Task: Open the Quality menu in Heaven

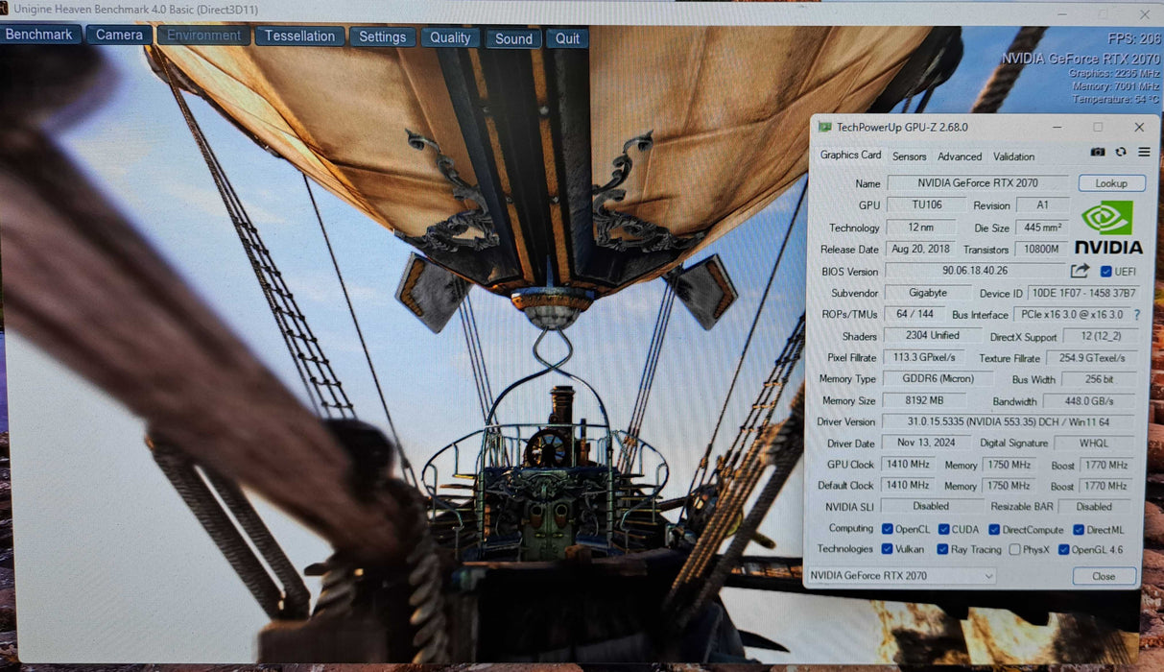Action: (x=450, y=37)
